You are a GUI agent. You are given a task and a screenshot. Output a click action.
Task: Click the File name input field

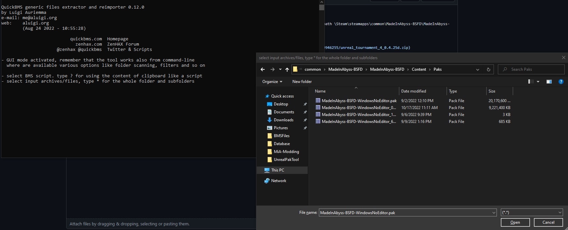[405, 212]
